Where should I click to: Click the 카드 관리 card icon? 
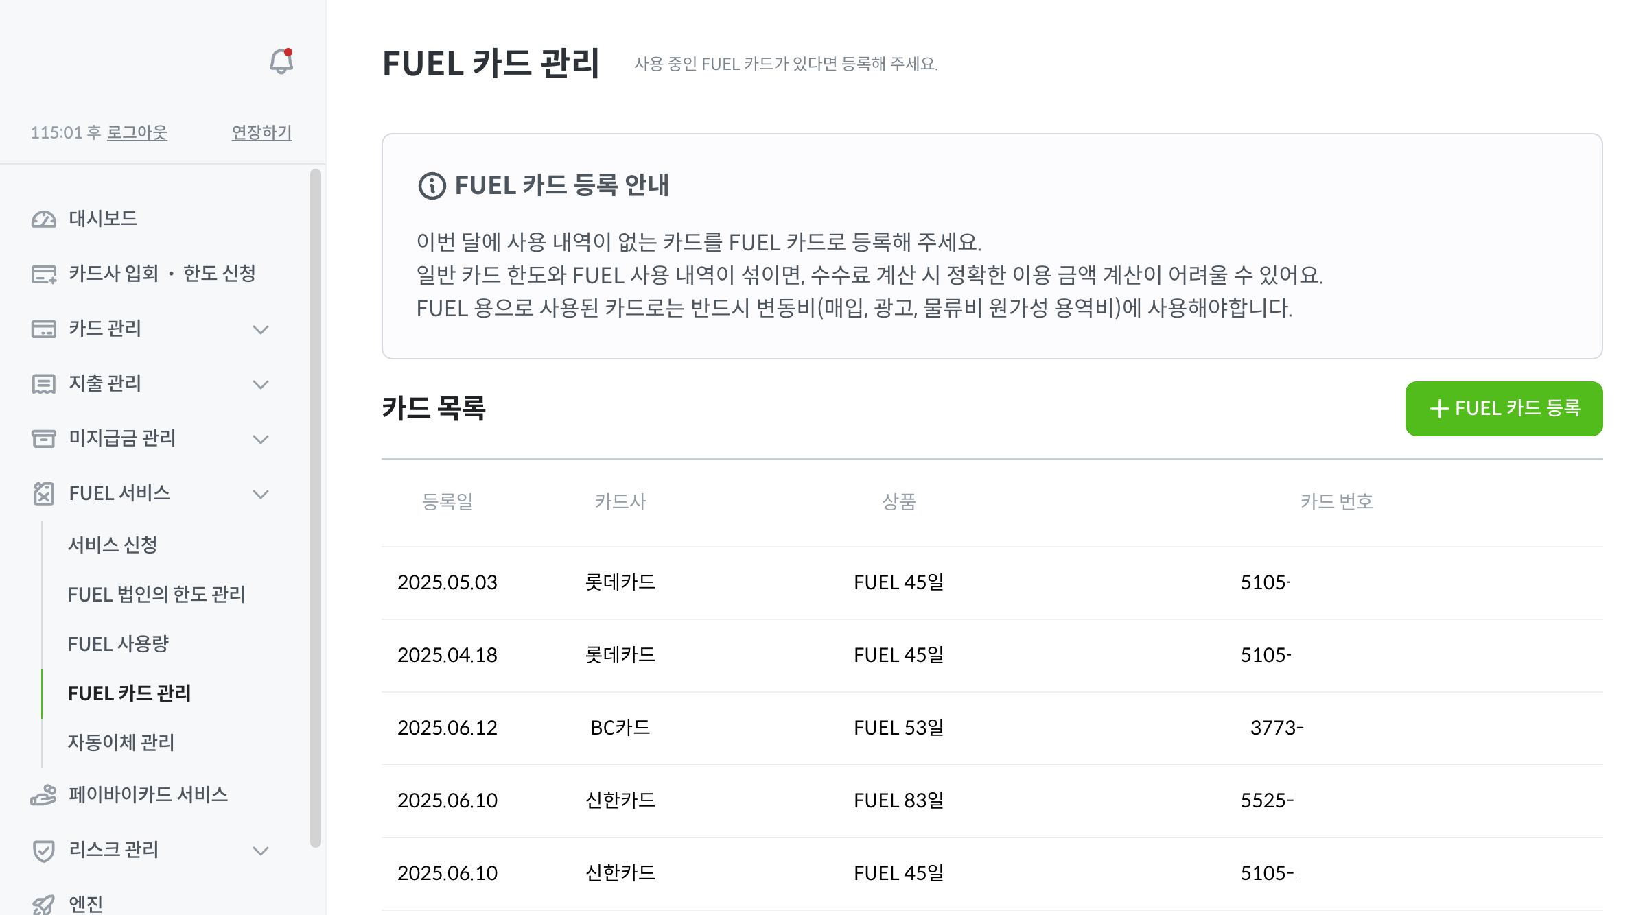43,329
